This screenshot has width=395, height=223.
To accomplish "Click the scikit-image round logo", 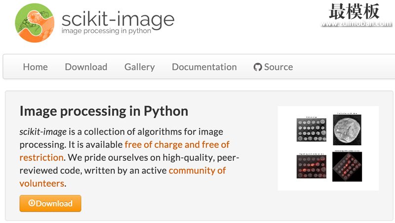I will 35,23.
